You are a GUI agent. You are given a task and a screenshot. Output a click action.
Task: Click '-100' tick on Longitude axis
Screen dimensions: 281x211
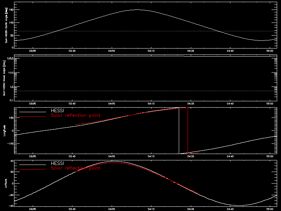pyautogui.click(x=11, y=143)
